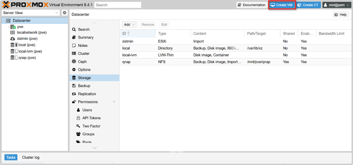
Task: Collapse the Permissions submenu
Action: [114, 102]
